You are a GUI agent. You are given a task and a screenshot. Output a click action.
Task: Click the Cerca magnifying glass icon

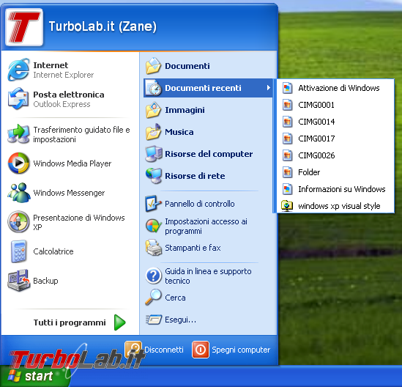click(153, 298)
